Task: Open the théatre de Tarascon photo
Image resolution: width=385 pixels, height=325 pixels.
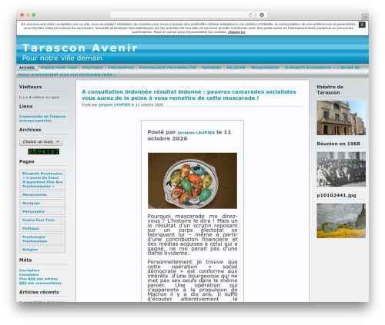Action: click(x=341, y=118)
